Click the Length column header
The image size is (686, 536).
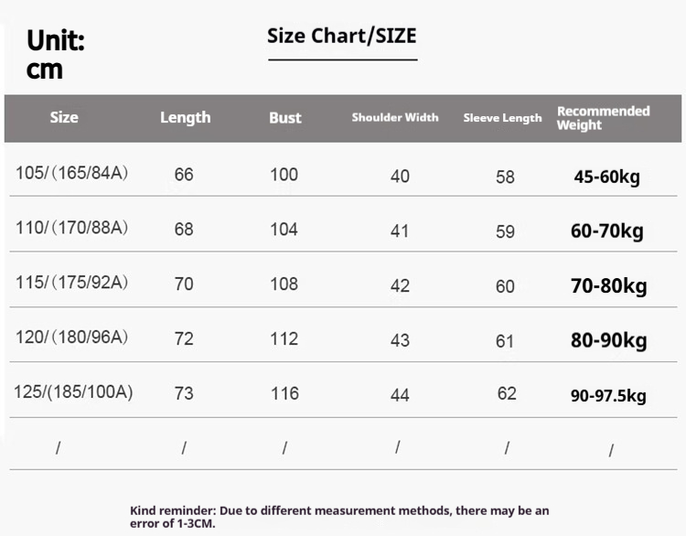click(x=185, y=117)
